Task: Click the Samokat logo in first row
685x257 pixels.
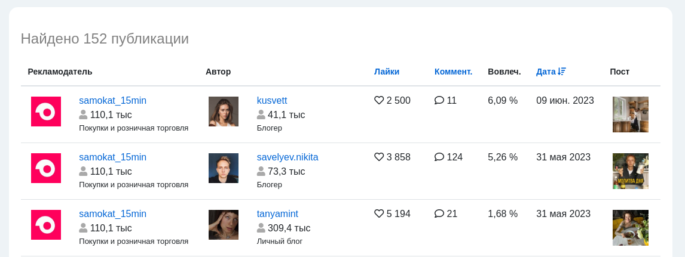Action: [46, 112]
